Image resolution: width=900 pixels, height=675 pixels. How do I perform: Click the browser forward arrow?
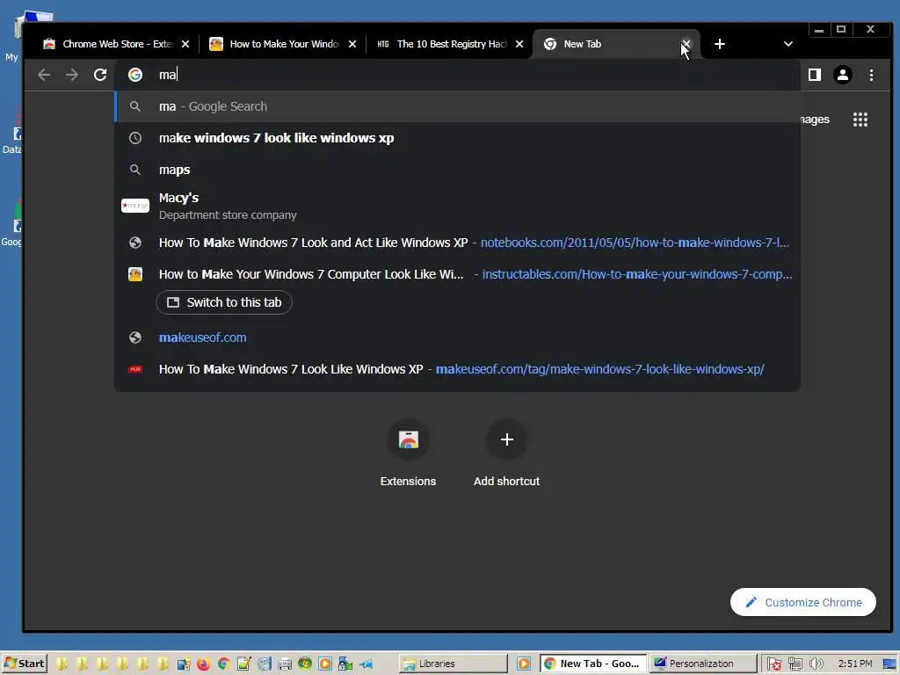tap(72, 75)
